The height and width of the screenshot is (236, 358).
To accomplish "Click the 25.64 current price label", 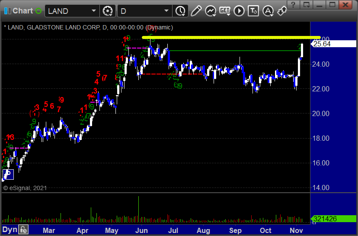I will pos(334,44).
